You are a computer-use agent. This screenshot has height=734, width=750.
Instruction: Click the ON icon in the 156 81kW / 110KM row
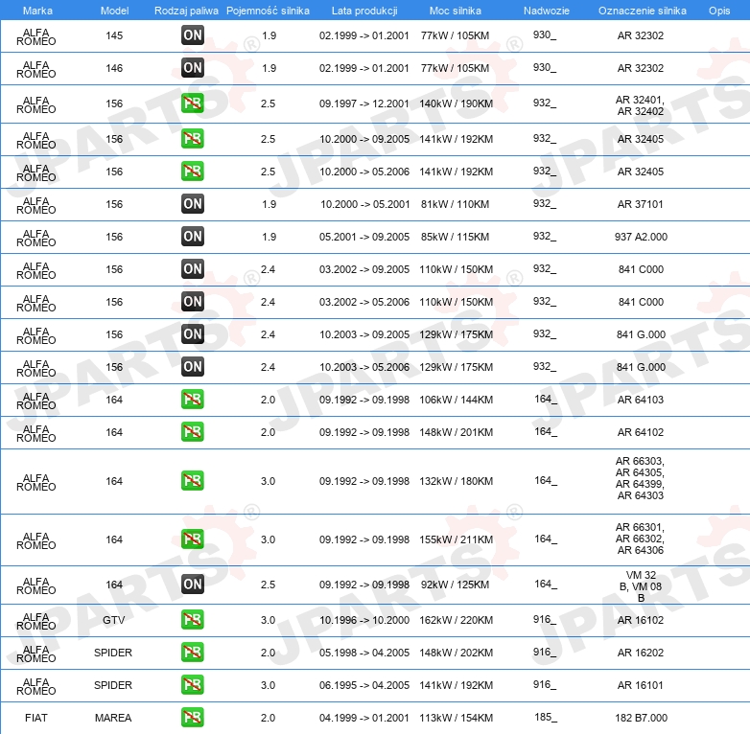193,203
